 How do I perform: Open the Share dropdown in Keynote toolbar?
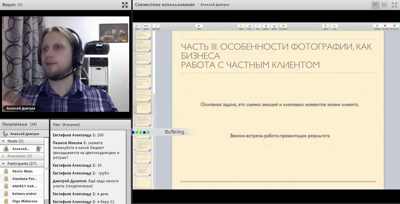tap(326, 26)
